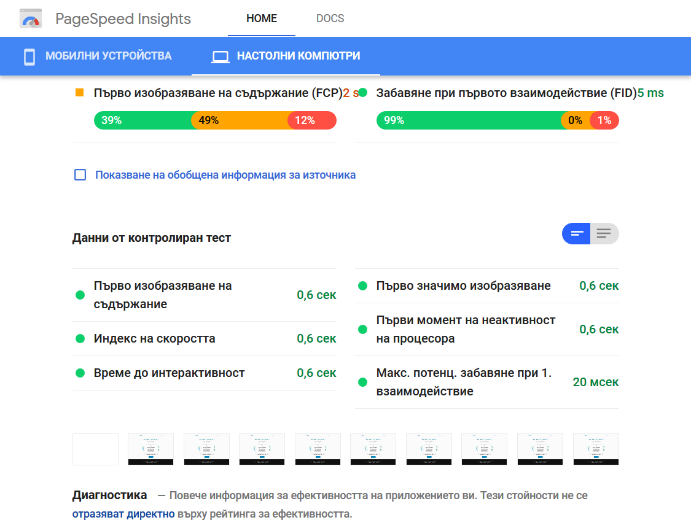
Task: Click the green FID status dot
Action: (x=362, y=93)
